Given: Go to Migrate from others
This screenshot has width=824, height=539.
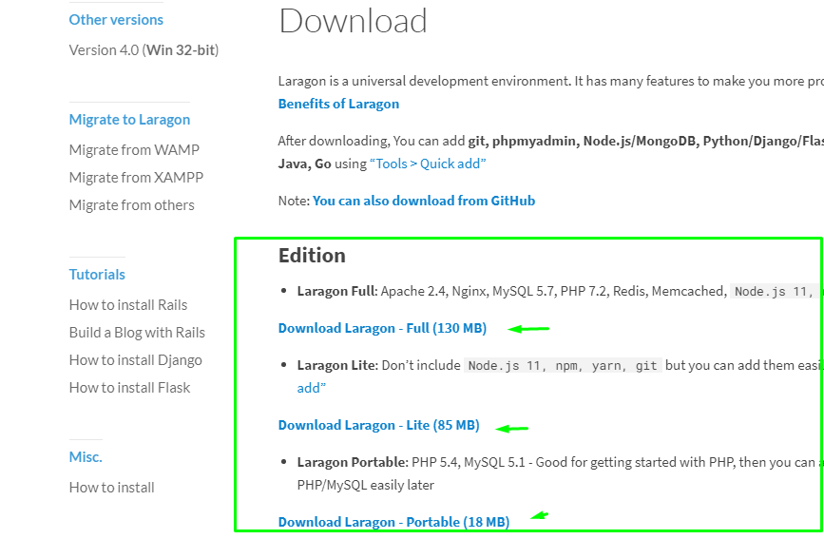Looking at the screenshot, I should [131, 204].
